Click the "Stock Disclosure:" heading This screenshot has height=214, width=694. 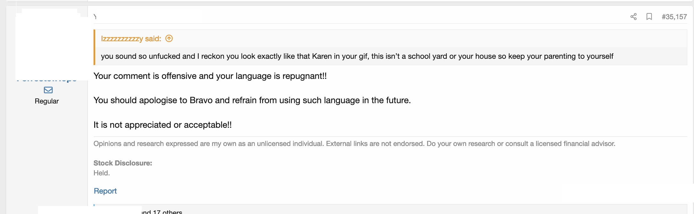[x=123, y=163]
